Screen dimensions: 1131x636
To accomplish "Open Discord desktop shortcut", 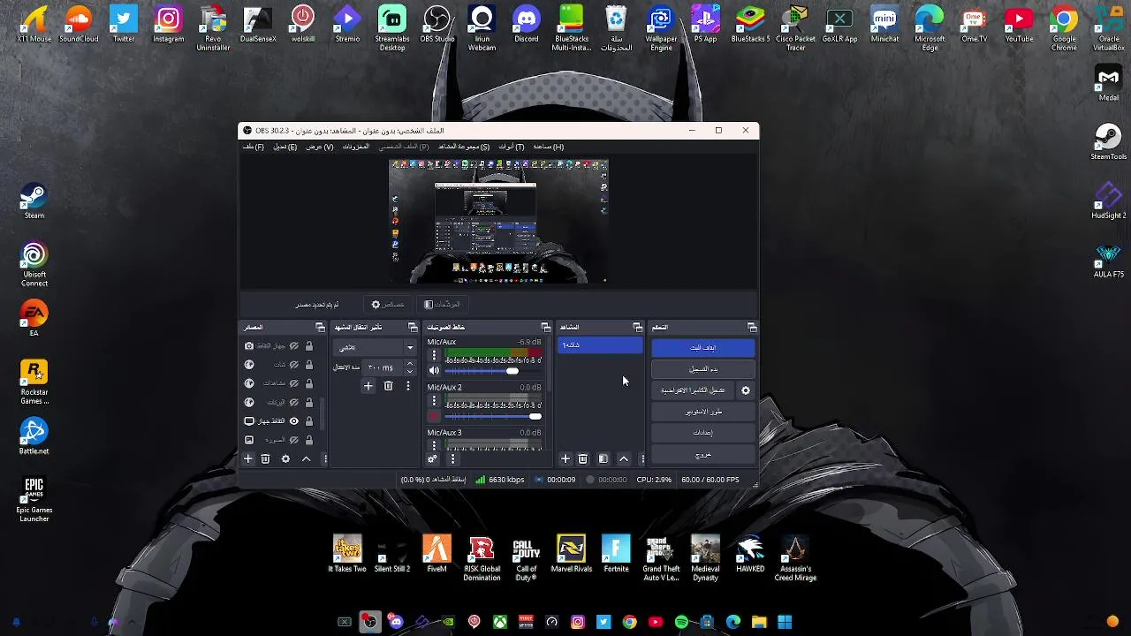I will pyautogui.click(x=527, y=25).
